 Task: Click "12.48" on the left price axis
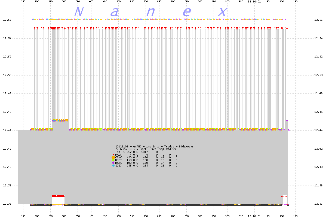tap(7, 93)
